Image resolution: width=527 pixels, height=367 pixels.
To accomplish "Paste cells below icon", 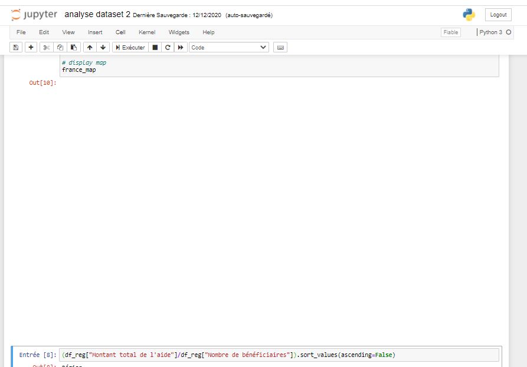I will pos(74,47).
